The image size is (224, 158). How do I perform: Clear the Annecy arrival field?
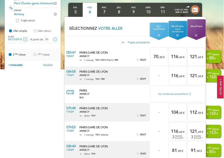point(55,14)
